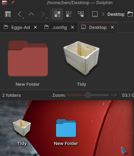Image resolution: width=134 pixels, height=156 pixels.
Task: Close the Eggs-Ad tab
Action: [35, 27]
